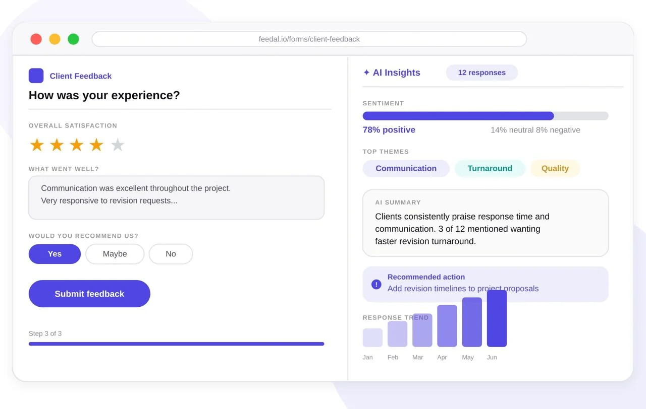The width and height of the screenshot is (646, 409).
Task: Click the Client Feedback purple square logo
Action: pyautogui.click(x=36, y=76)
